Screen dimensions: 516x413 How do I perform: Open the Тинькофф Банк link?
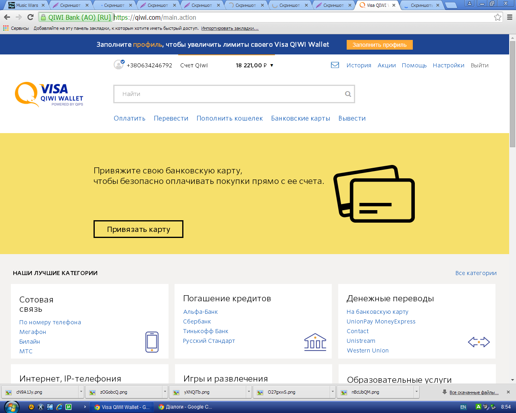point(206,331)
